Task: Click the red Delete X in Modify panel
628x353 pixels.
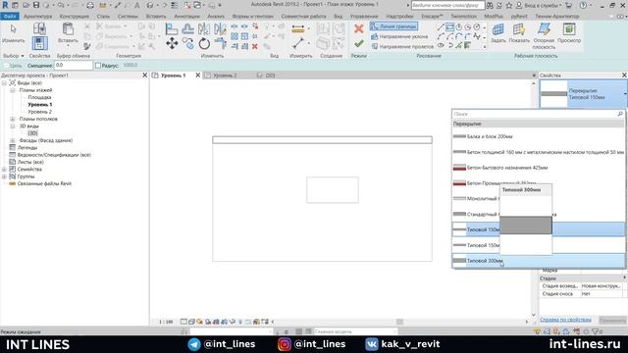Action: point(255,46)
